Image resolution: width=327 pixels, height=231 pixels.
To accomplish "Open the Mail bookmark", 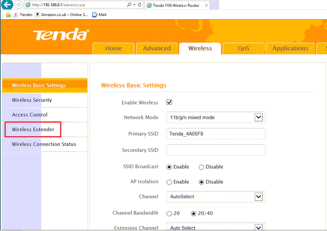I will coord(99,15).
